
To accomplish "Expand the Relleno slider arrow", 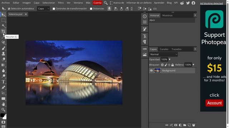I will coord(193,65).
